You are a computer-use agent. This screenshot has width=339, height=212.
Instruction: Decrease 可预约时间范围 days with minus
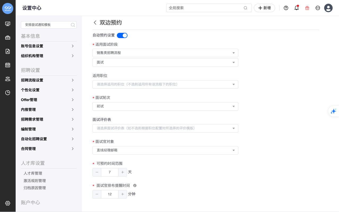coord(97,172)
